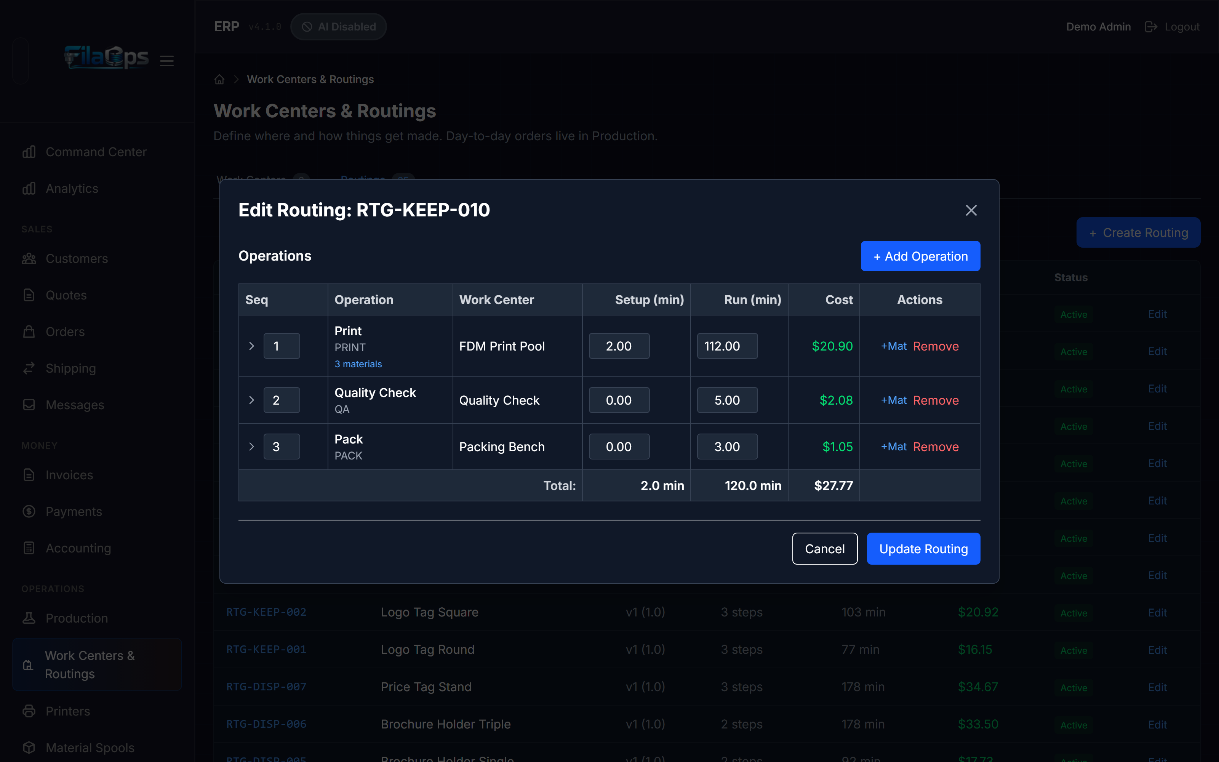1219x762 pixels.
Task: Open the 3 materials link
Action: click(x=358, y=364)
